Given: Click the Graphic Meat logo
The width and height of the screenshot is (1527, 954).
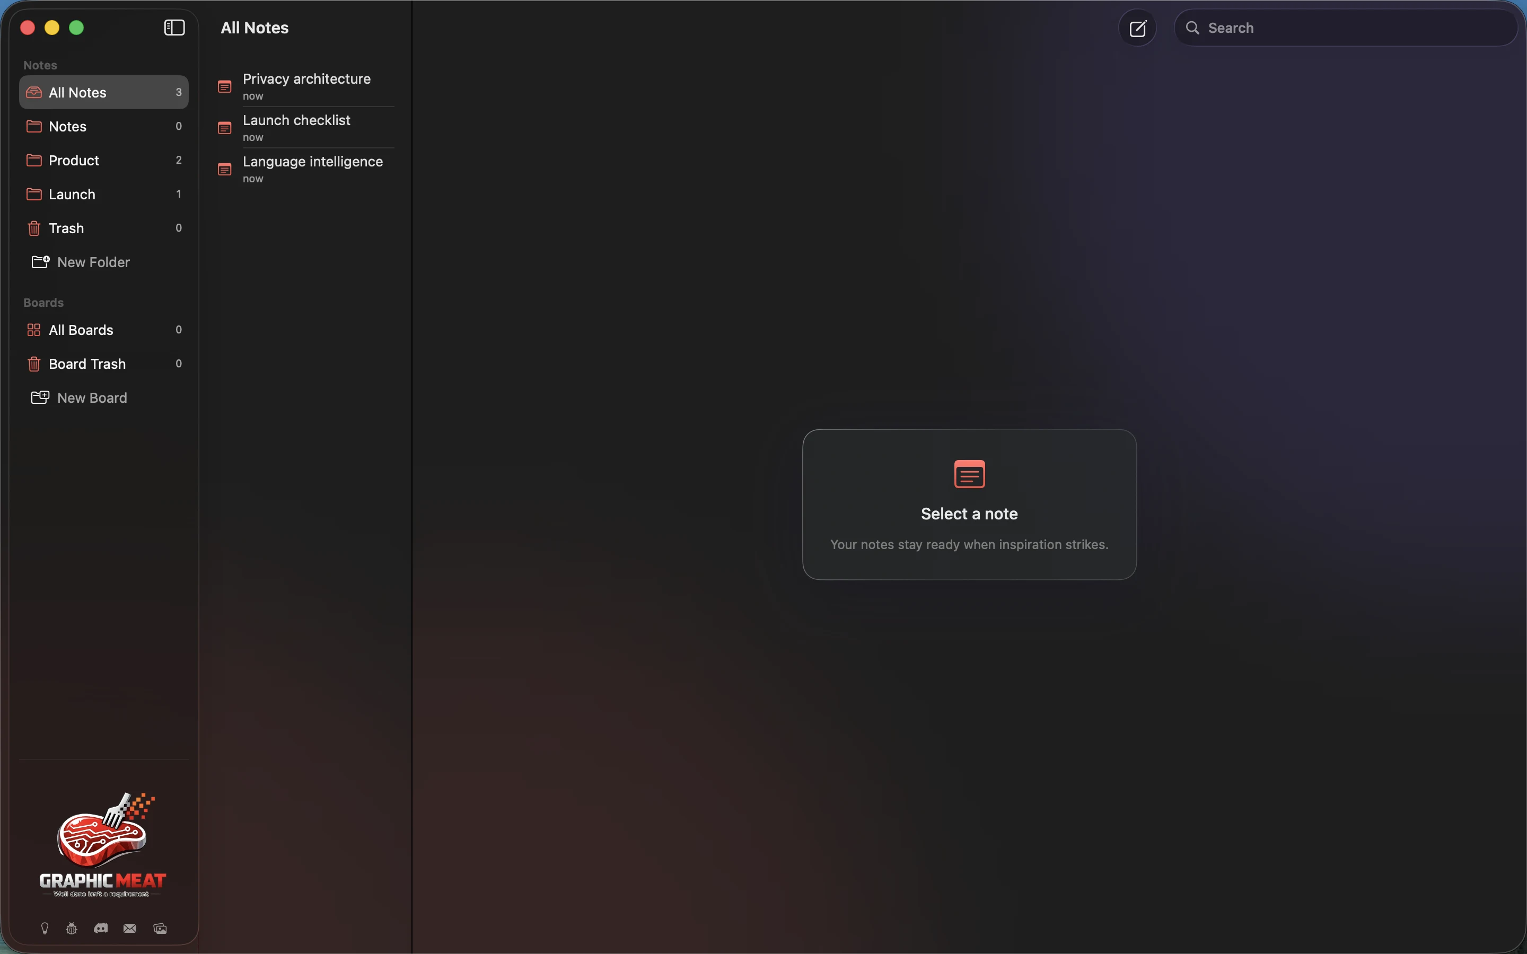Looking at the screenshot, I should (103, 845).
